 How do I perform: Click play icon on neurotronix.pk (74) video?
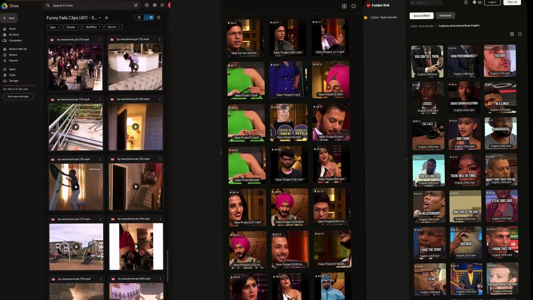135,127
